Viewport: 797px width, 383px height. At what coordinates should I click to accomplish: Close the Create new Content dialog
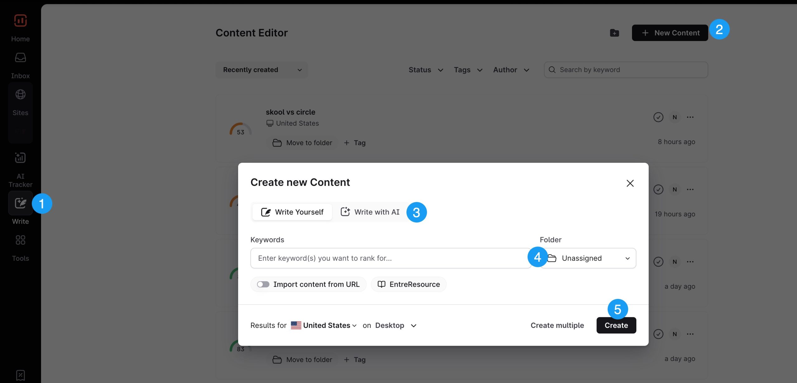[630, 183]
